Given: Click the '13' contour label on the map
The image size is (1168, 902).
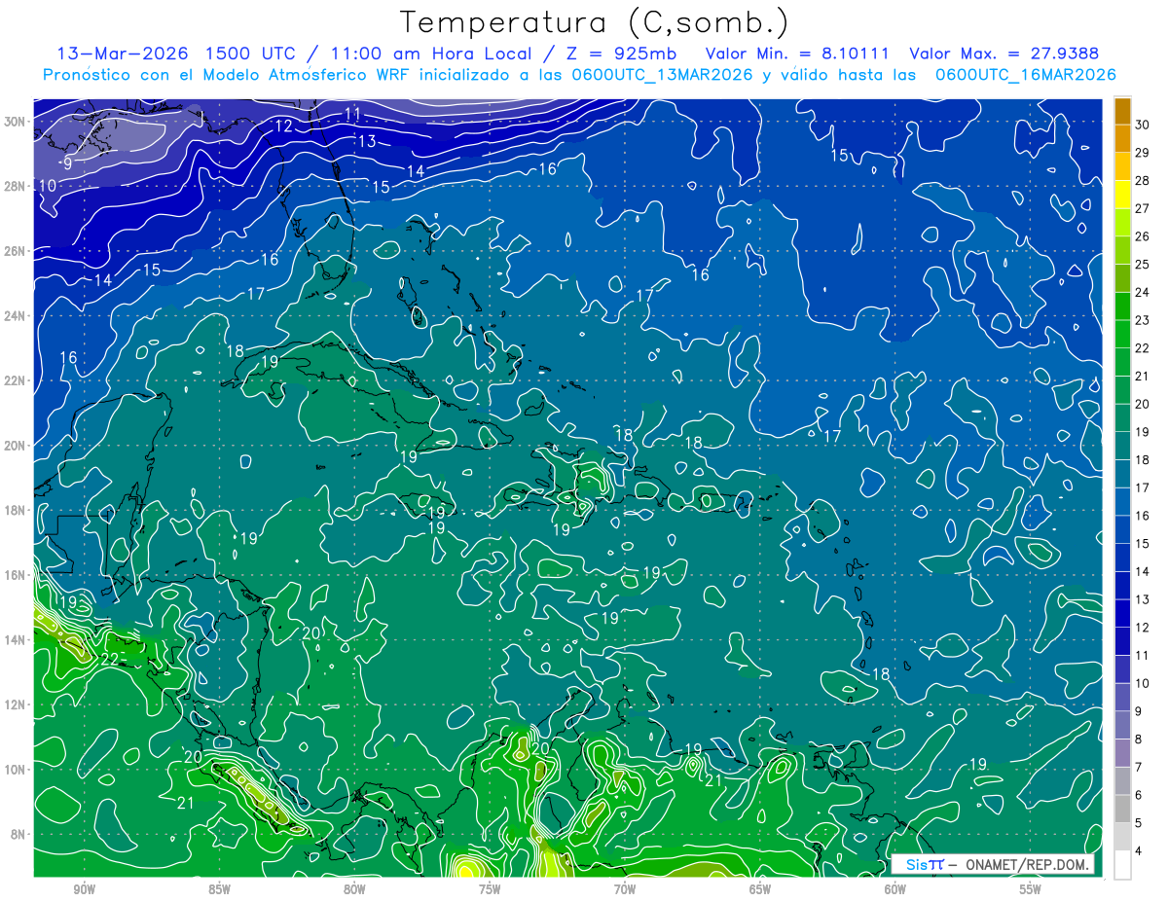Looking at the screenshot, I should 366,141.
